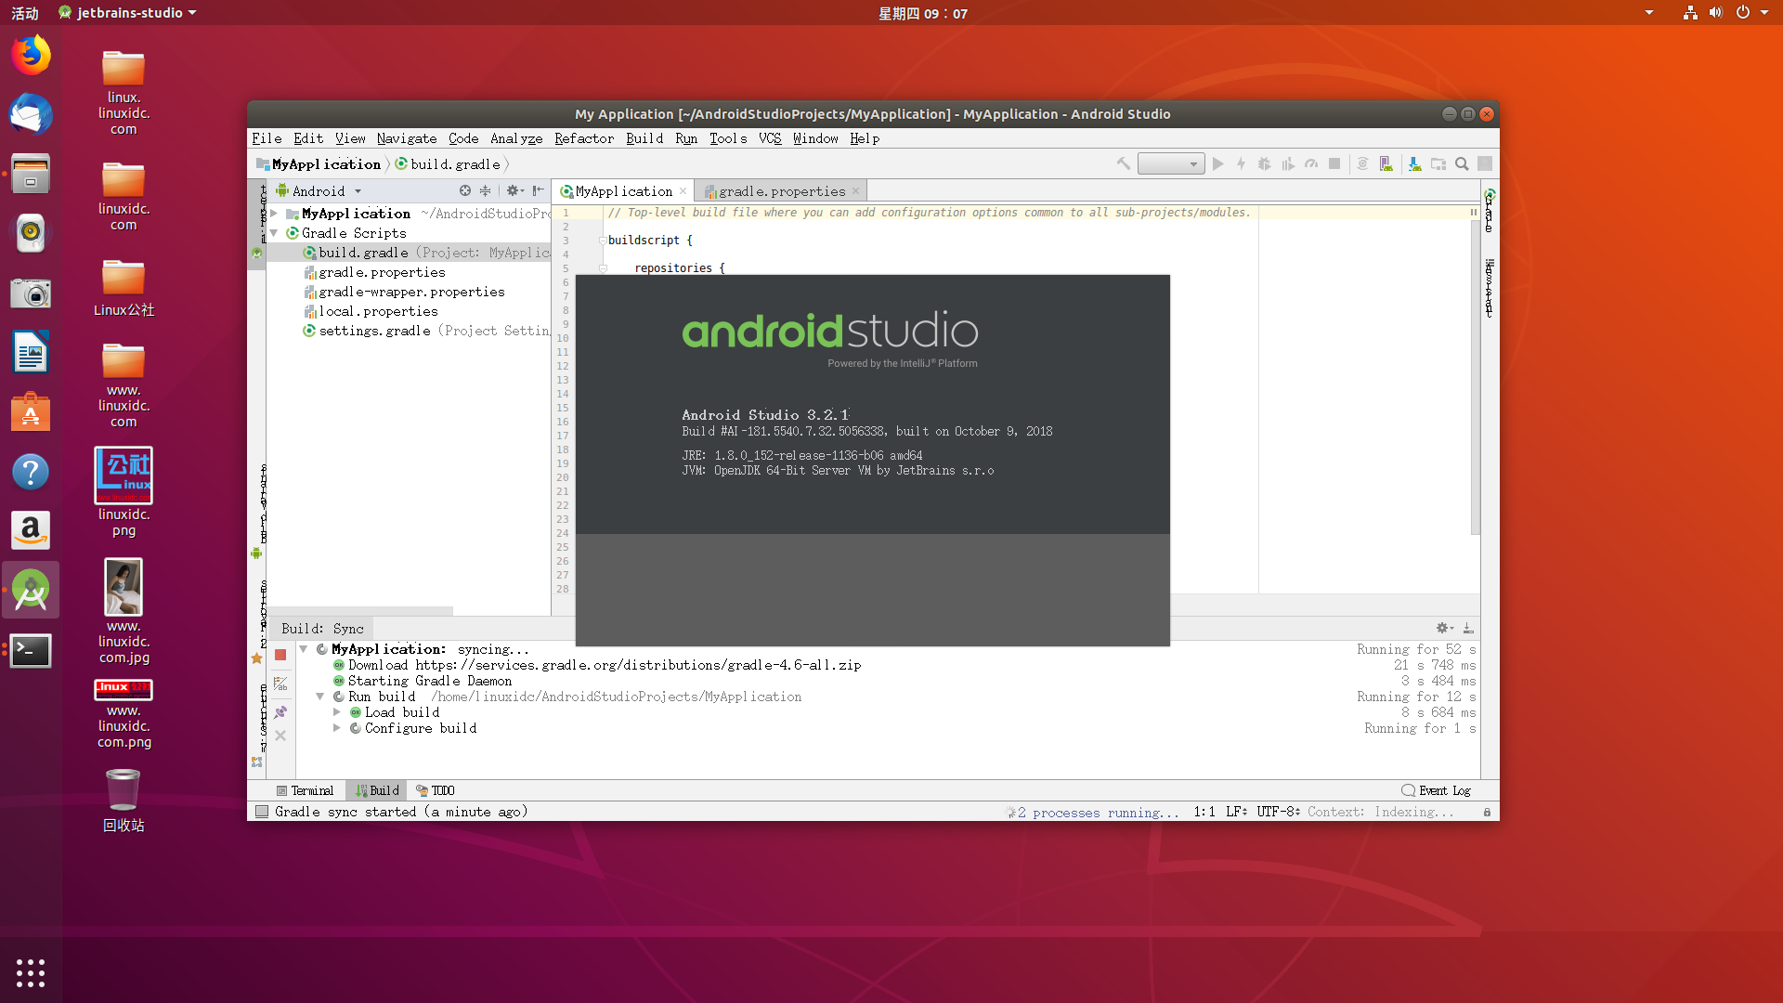Screen dimensions: 1783x1003
Task: Open the Refactor menu
Action: 584,138
